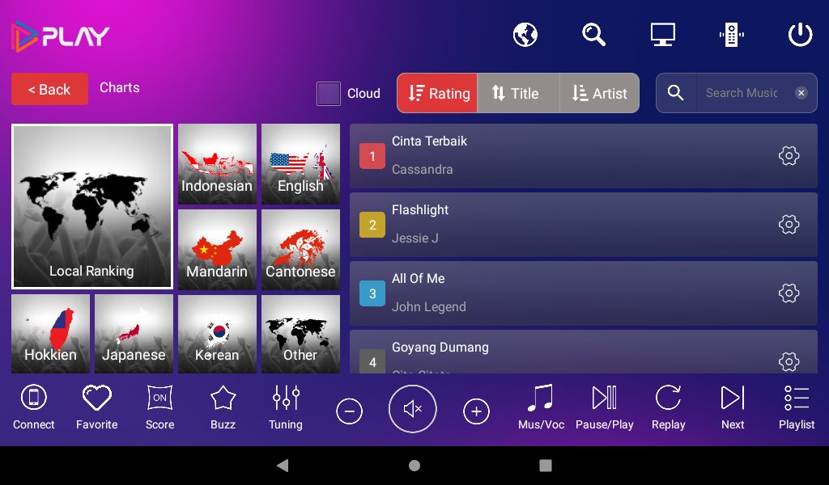Screen dimensions: 829x485
Task: Open the Hokkien chart
Action: 50,334
